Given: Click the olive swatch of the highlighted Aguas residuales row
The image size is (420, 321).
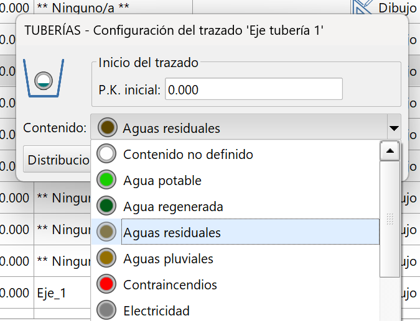Looking at the screenshot, I should click(106, 232).
